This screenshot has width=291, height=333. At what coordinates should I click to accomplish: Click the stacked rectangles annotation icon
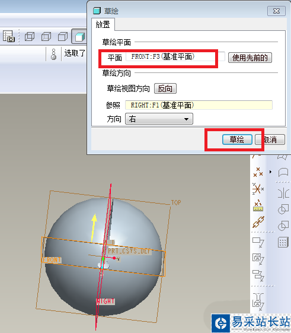coord(258,275)
